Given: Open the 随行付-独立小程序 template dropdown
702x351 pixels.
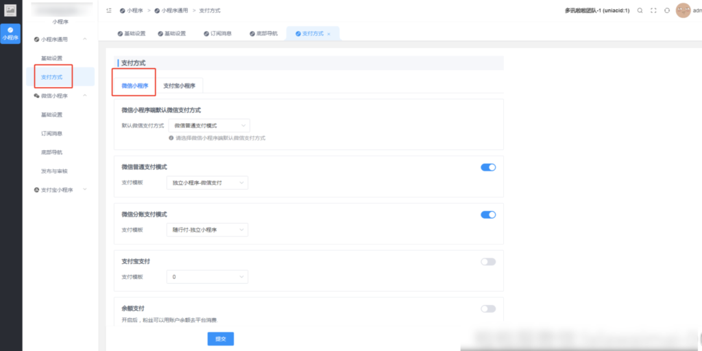Looking at the screenshot, I should point(207,230).
